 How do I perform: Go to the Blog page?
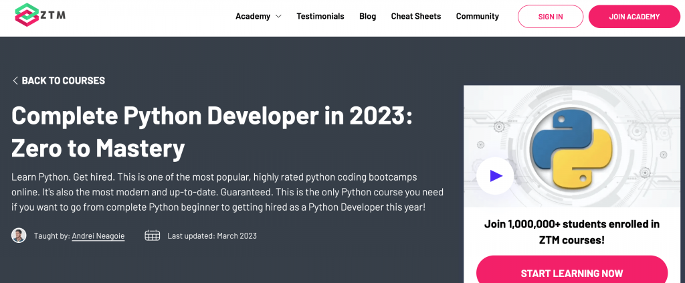[x=367, y=16]
